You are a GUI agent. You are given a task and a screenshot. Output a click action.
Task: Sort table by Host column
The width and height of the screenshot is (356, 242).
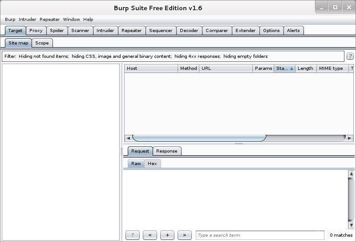(x=151, y=69)
